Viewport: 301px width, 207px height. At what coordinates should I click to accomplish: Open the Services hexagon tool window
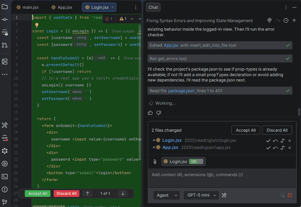pos(5,151)
